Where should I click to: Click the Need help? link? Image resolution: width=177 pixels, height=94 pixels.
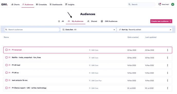pyautogui.click(x=165, y=4)
